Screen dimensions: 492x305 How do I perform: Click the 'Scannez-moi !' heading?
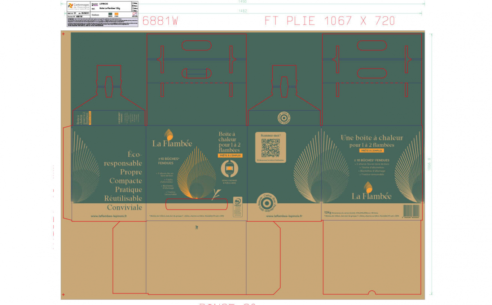coord(271,135)
